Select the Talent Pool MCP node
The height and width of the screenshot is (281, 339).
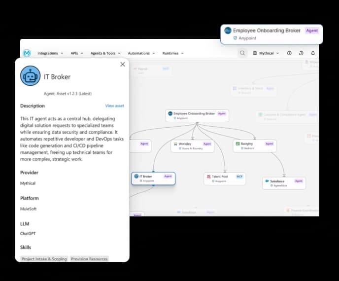coord(225,178)
